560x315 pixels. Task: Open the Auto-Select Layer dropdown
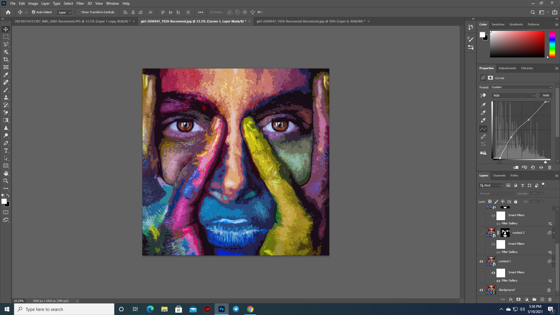coord(64,12)
